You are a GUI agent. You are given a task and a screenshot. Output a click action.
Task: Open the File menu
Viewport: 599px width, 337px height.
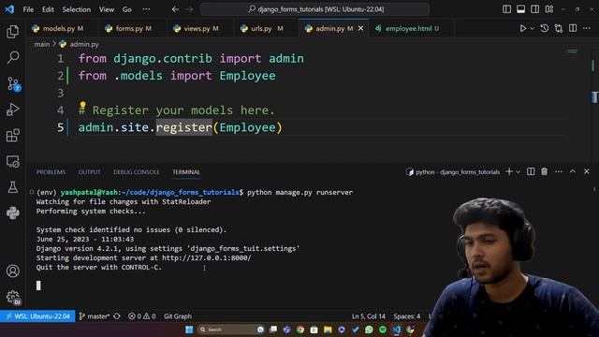click(x=28, y=9)
